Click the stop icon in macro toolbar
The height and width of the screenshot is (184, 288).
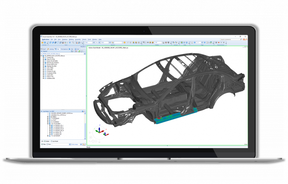click(x=224, y=42)
